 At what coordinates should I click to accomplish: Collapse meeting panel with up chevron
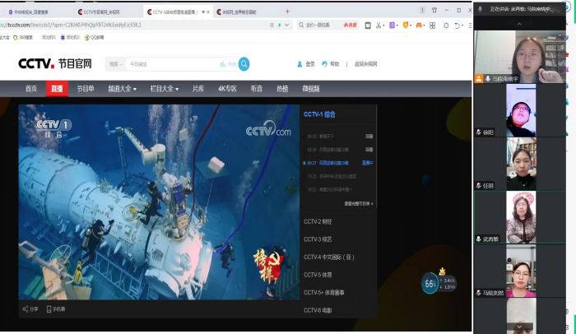[519, 24]
